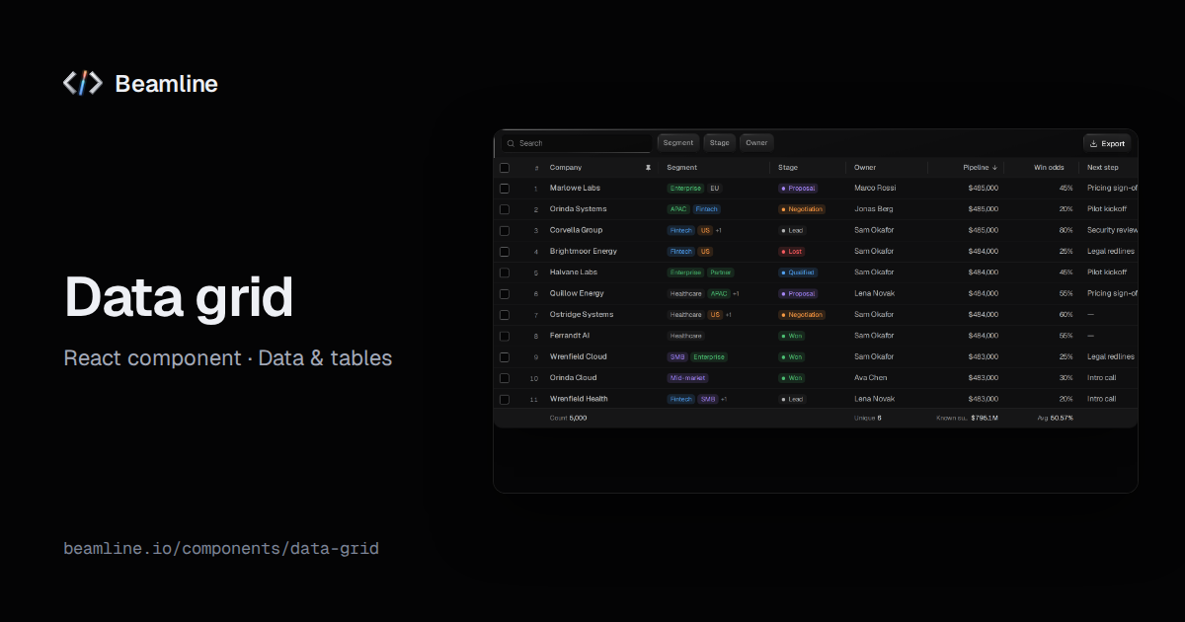Click the Beamline code bracket logo

83,84
